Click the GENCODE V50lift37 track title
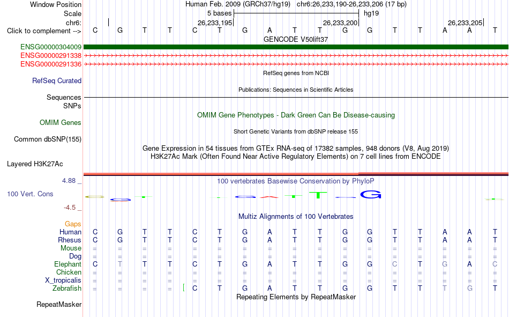The width and height of the screenshot is (509, 317). pos(296,39)
